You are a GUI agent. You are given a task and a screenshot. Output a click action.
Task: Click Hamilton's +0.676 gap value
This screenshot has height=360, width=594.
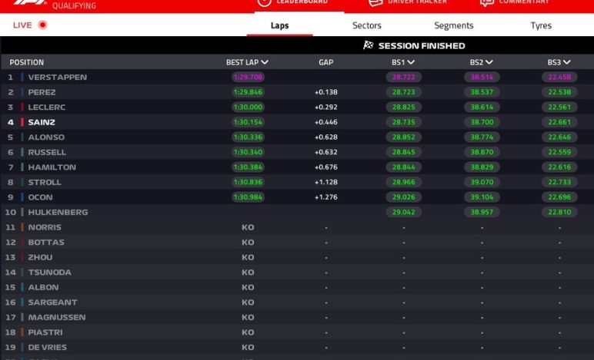click(326, 167)
